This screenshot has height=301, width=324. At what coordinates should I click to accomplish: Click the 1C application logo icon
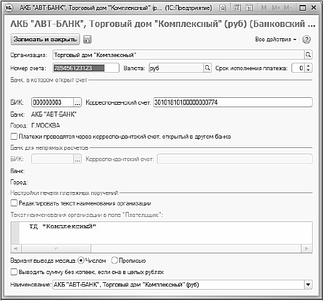9,8
